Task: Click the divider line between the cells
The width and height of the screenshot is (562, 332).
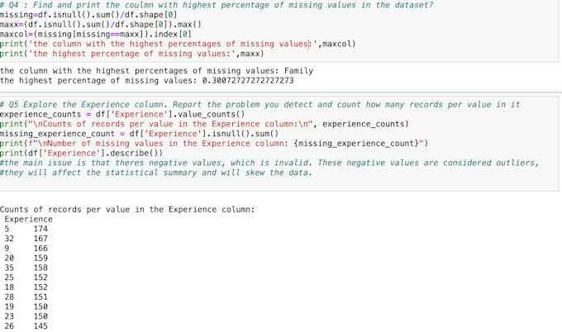Action: pos(281,93)
